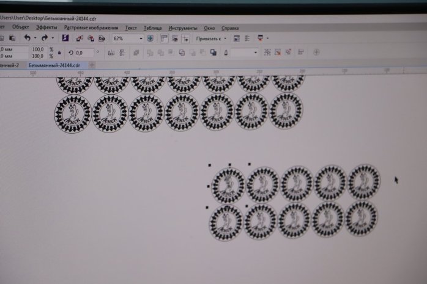Open the Redo history dropdown arrow
427x284 pixels.
[53, 38]
